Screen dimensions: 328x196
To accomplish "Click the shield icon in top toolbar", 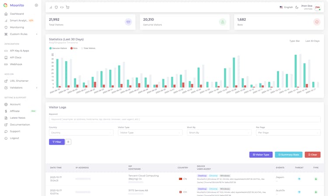I will point(56,7).
